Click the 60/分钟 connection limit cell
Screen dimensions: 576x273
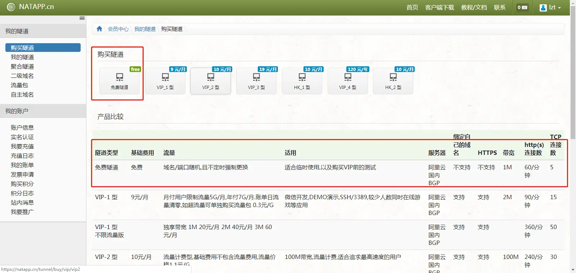click(532, 171)
